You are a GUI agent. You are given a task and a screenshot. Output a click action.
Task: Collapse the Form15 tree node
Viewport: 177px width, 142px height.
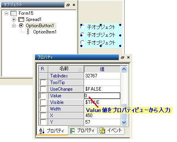pyautogui.click(x=6, y=13)
